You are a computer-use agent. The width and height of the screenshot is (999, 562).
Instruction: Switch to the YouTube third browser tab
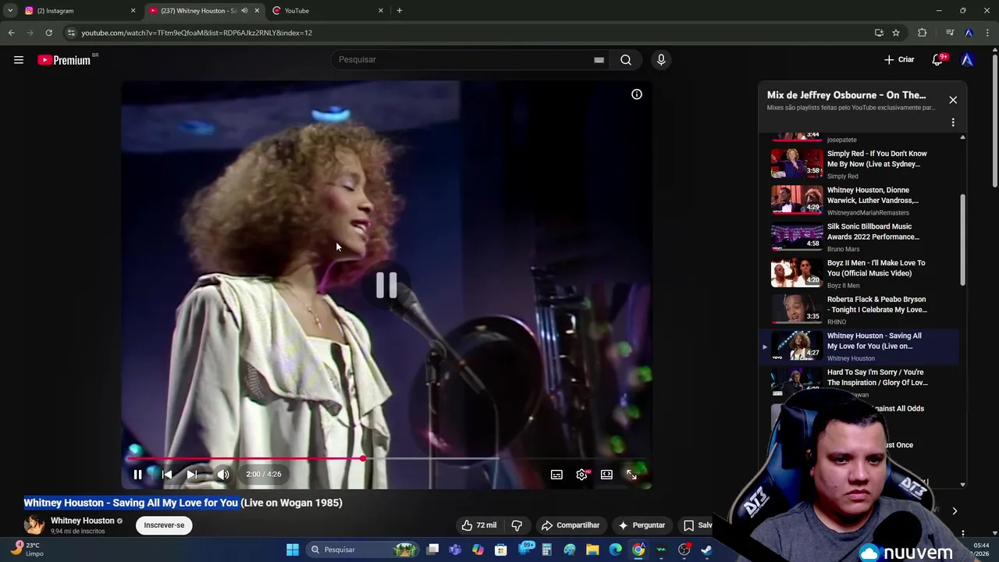(328, 11)
